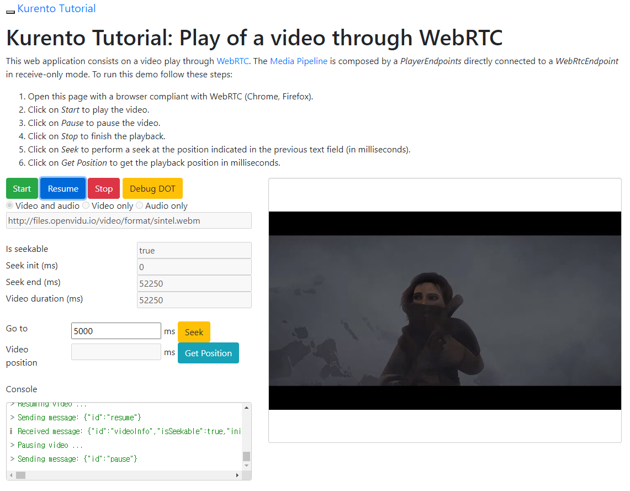The image size is (630, 491).
Task: Click the console scroll up arrow
Action: pos(247,408)
